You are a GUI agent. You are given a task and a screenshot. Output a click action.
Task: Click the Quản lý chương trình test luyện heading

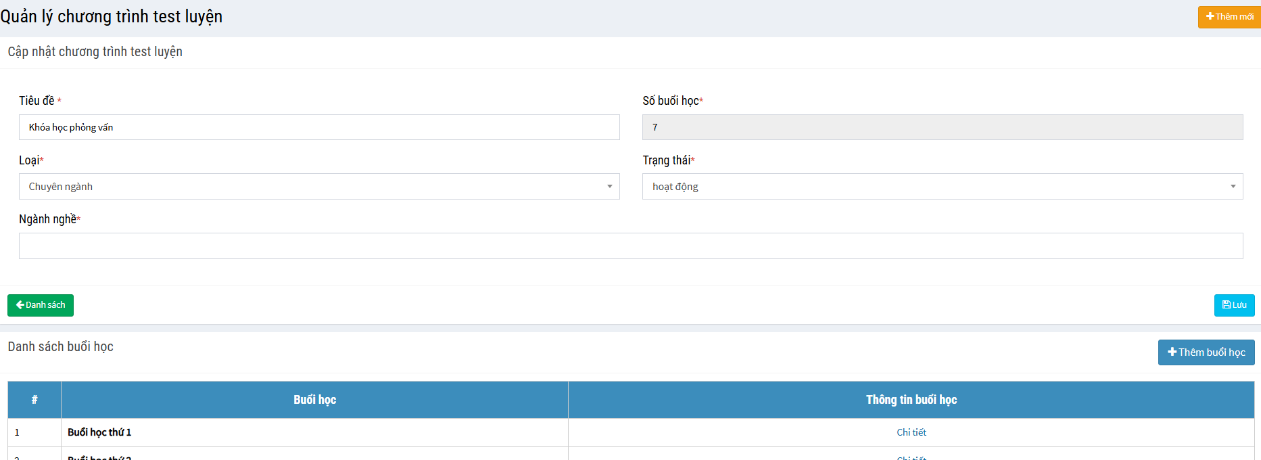click(112, 17)
